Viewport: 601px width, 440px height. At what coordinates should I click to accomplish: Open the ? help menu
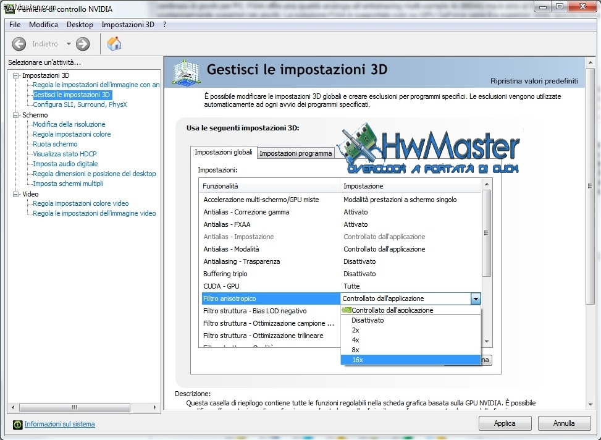pos(164,25)
